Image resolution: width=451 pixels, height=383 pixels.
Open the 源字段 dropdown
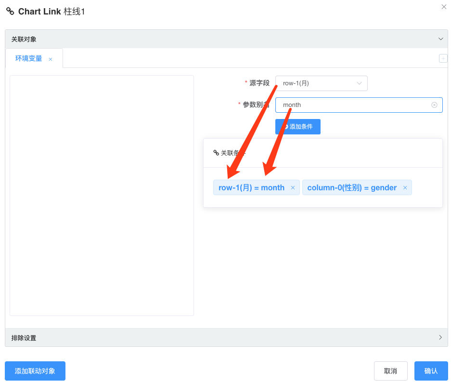click(321, 83)
